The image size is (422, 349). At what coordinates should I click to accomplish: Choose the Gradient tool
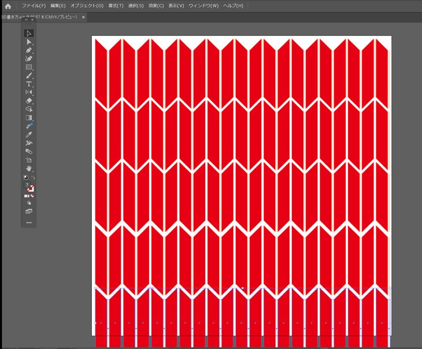28,117
